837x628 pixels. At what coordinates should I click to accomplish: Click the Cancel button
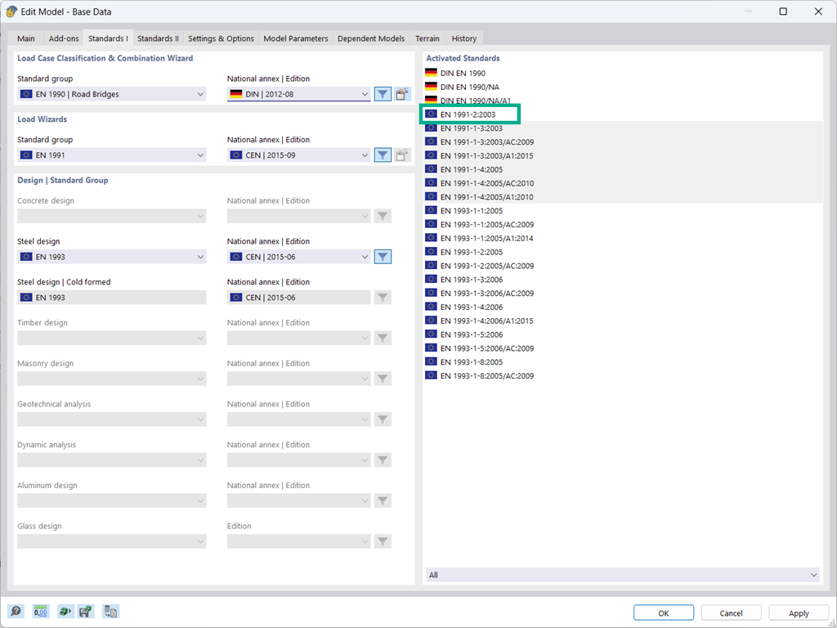point(731,613)
